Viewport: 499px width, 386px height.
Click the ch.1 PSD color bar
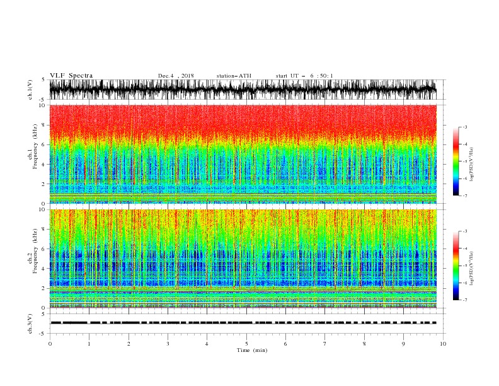tap(456, 161)
